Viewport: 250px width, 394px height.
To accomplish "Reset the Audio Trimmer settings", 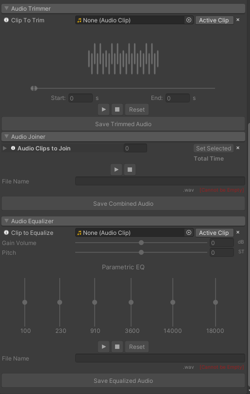I will click(137, 109).
